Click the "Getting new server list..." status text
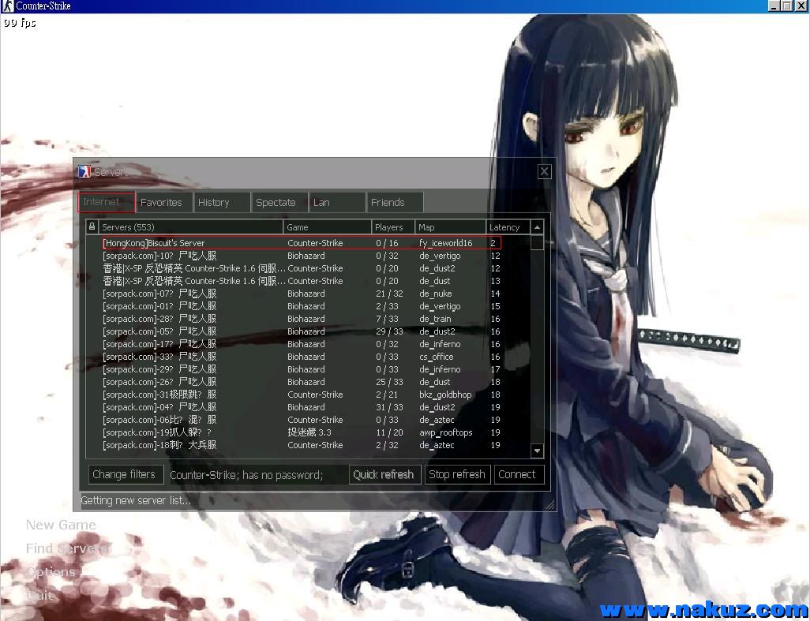Screen dimensions: 810x621 pos(136,500)
